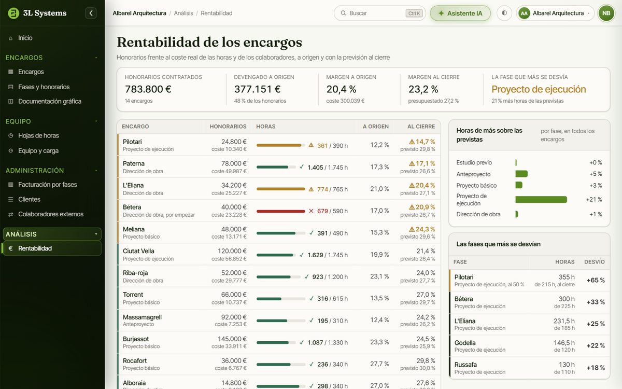Viewport: 622px width, 389px height.
Task: Click the Bétera red hours progress bar
Action: click(x=280, y=211)
